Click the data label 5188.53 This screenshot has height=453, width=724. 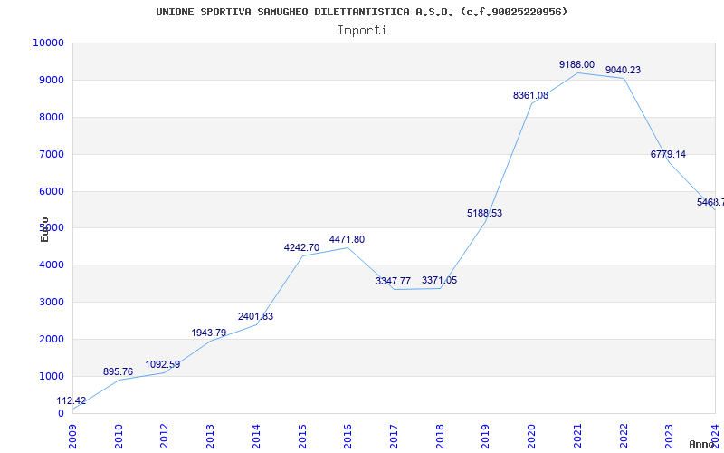tap(484, 213)
